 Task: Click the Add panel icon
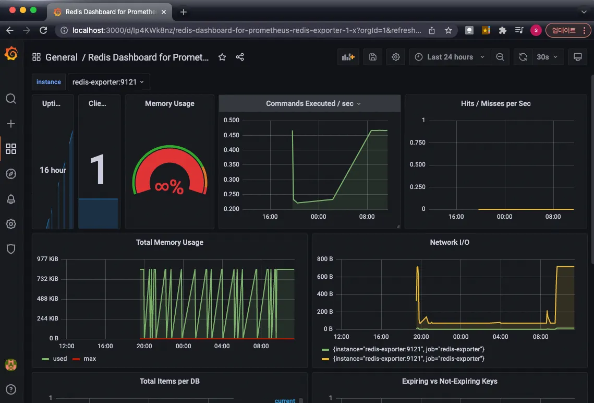pyautogui.click(x=348, y=57)
